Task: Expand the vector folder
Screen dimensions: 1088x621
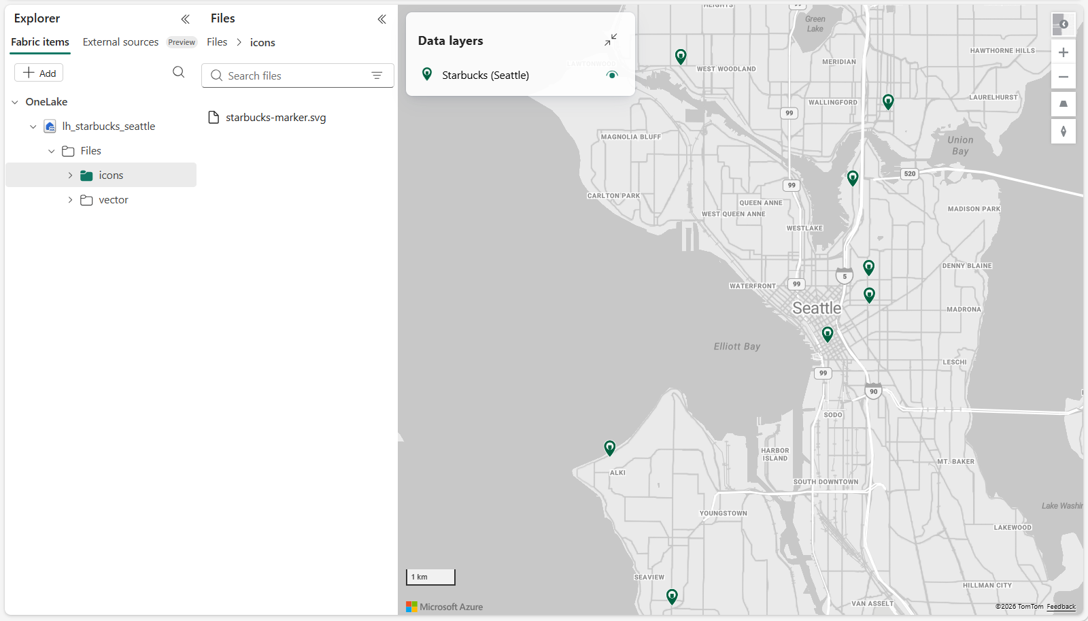Action: click(x=70, y=200)
